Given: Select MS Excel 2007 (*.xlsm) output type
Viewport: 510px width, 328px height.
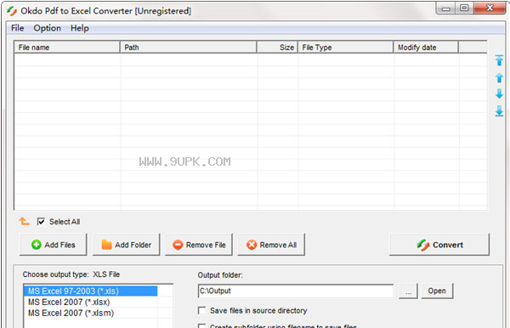Looking at the screenshot, I should (90, 313).
